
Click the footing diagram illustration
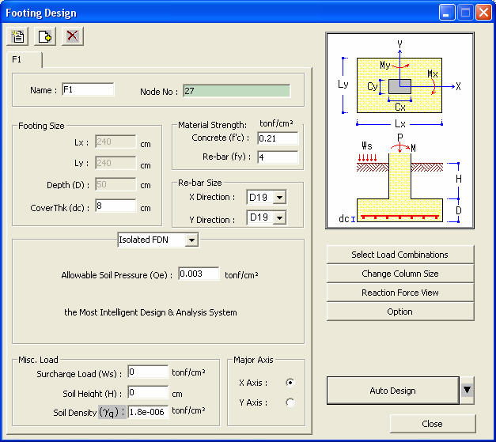399,130
